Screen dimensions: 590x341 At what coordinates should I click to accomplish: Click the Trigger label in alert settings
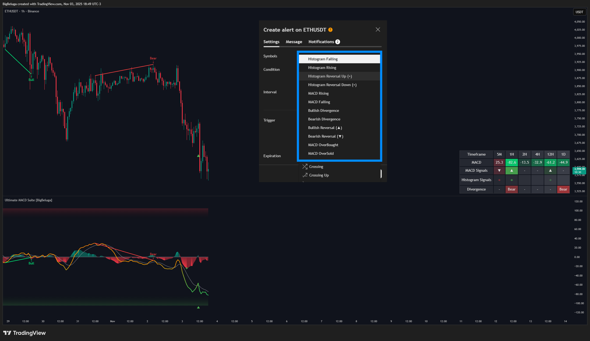(x=269, y=120)
